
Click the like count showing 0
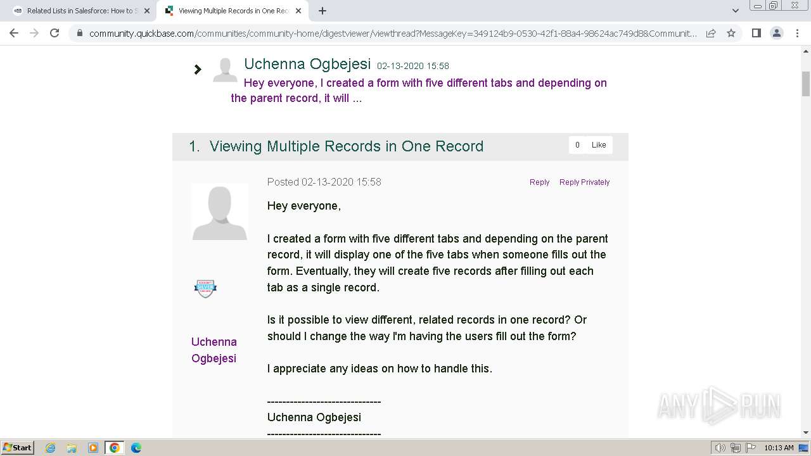click(x=577, y=145)
